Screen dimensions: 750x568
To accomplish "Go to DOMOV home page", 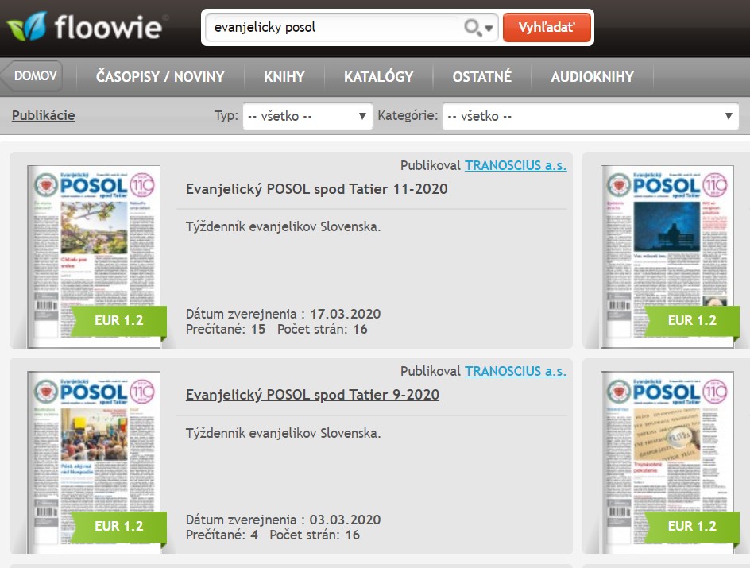I will [x=35, y=75].
